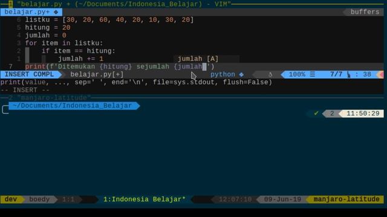Click the prompt job count '2' segment
This screenshot has height=217, width=387.
point(332,113)
